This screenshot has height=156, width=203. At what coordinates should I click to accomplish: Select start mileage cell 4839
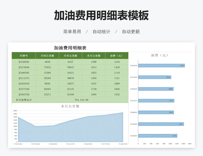pyautogui.click(x=47, y=62)
